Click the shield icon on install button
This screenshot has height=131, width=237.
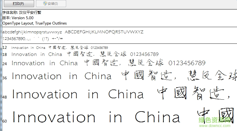[45, 3]
